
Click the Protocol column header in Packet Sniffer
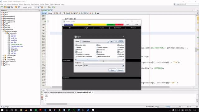point(133,28)
